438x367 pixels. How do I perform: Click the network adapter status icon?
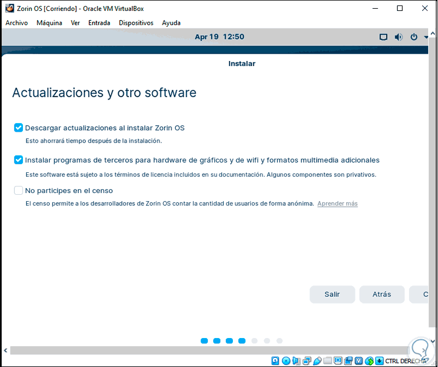(307, 361)
